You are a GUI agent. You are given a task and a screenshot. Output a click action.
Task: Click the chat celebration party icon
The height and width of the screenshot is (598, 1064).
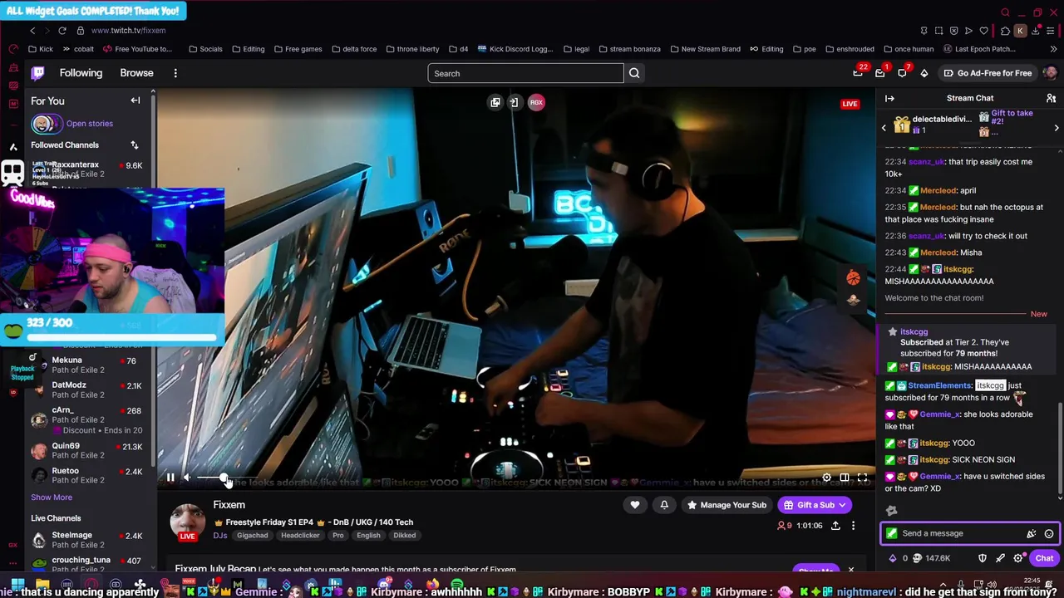point(1032,533)
